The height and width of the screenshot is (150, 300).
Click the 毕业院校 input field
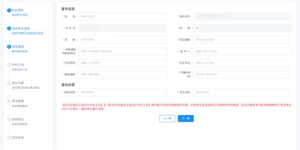click(123, 63)
